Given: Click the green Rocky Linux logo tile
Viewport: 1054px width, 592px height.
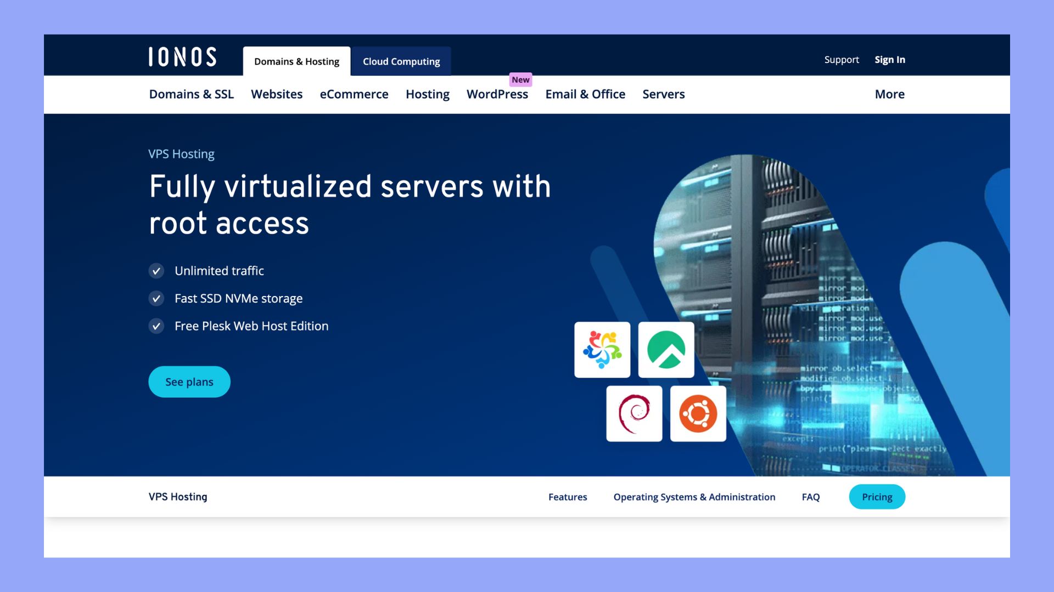Looking at the screenshot, I should click(666, 350).
